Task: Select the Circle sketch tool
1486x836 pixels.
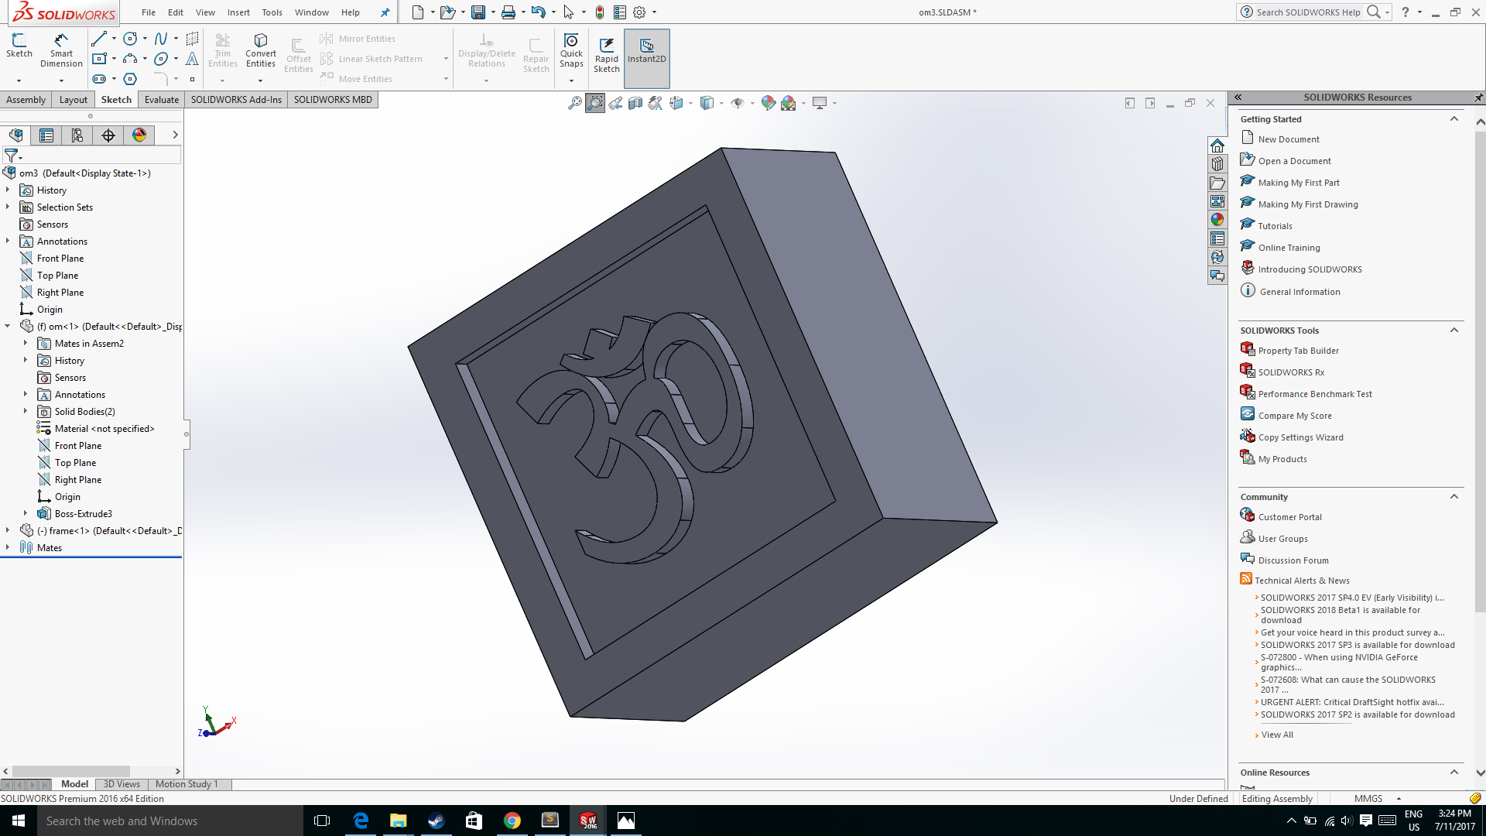Action: (x=130, y=39)
